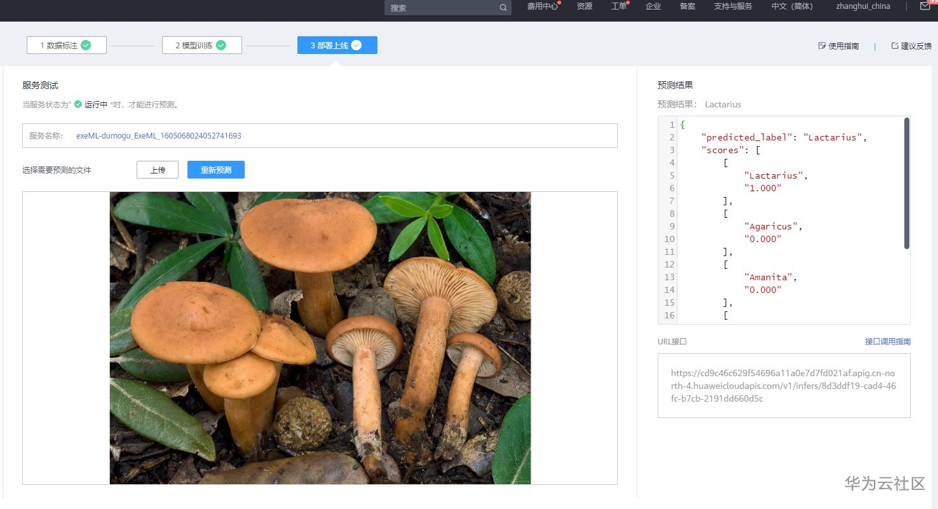Click the 上传 upload button

[x=157, y=170]
